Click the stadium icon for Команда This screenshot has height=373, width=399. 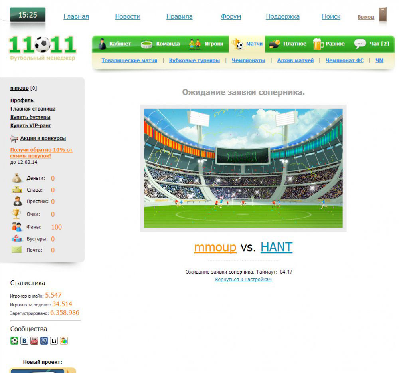tap(147, 44)
